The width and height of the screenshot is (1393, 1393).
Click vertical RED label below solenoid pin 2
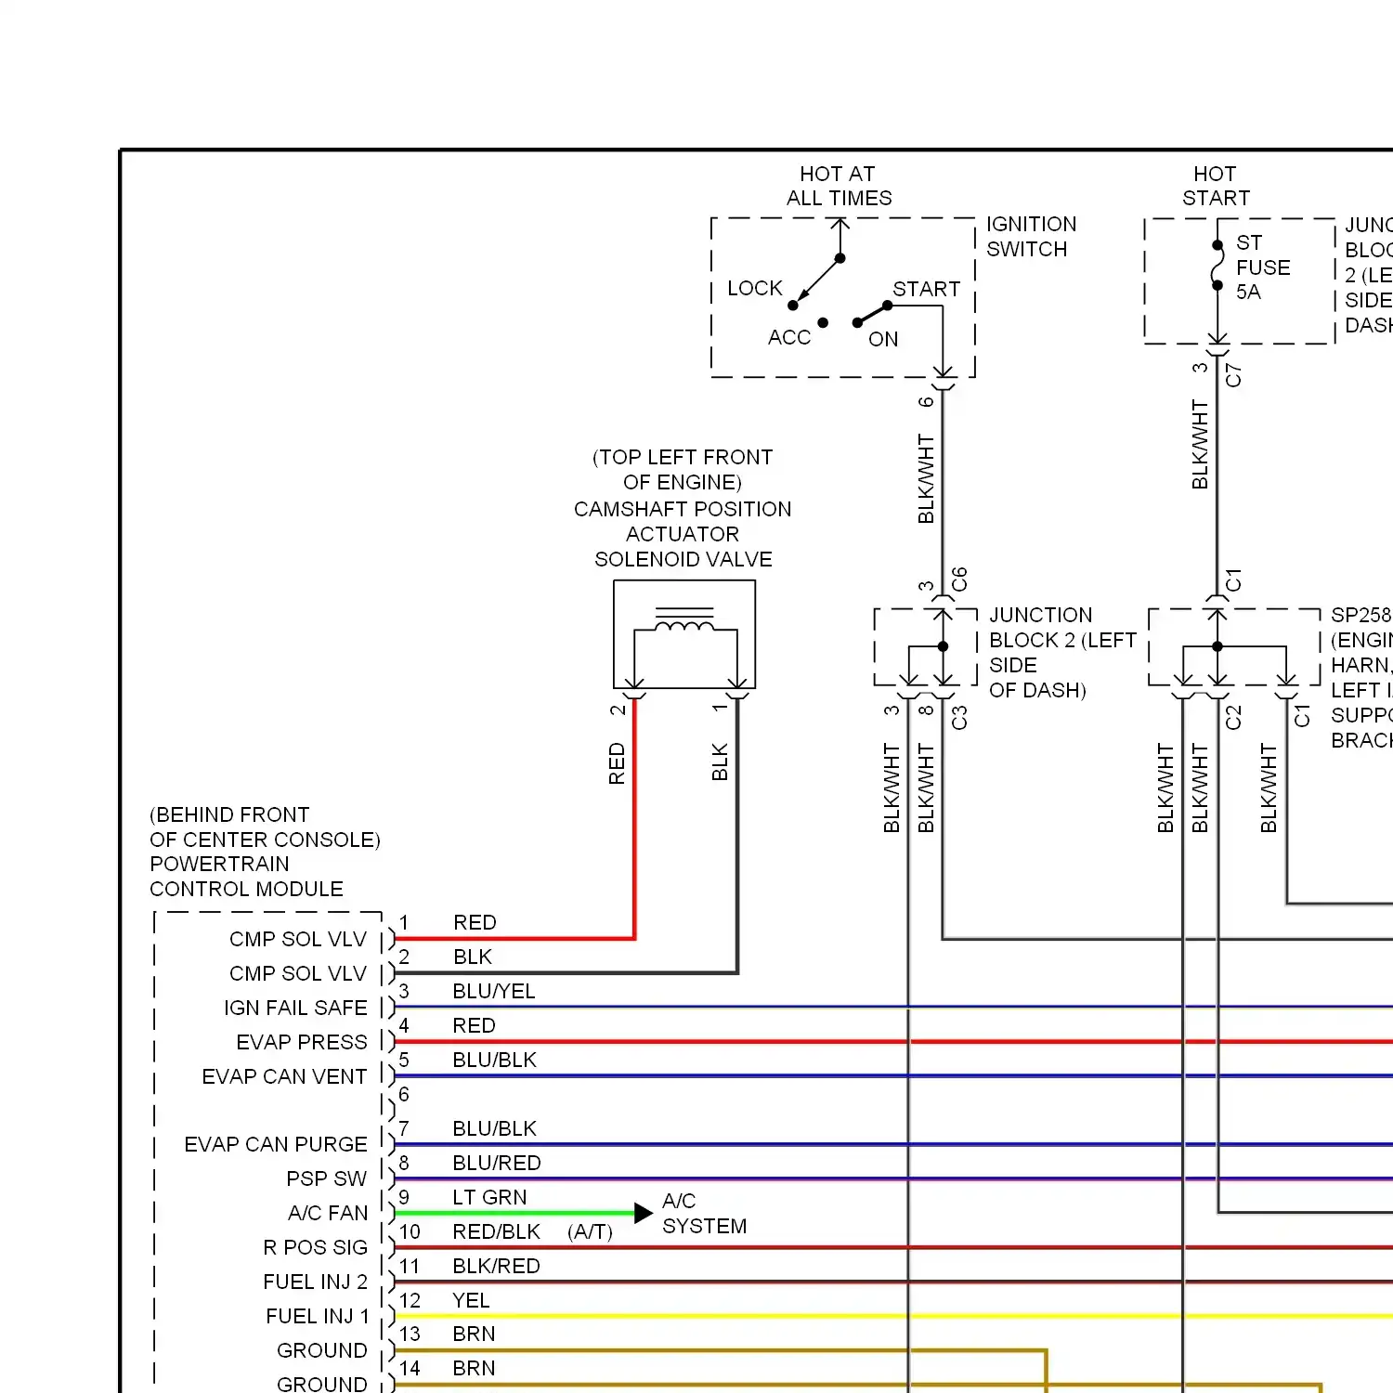pos(617,763)
